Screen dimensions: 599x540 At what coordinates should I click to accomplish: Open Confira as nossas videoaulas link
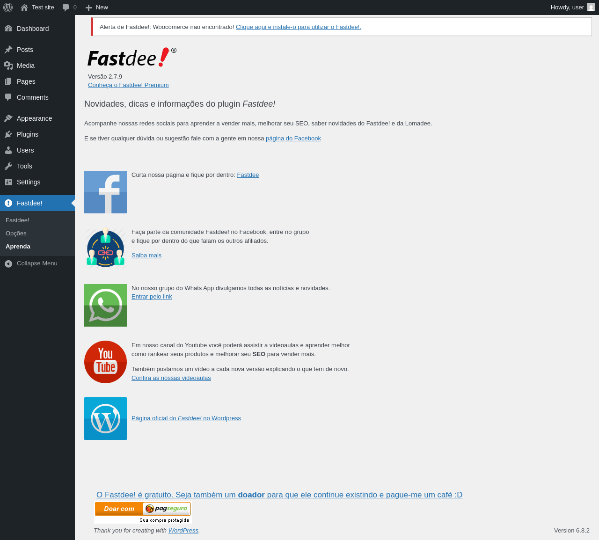tap(171, 378)
